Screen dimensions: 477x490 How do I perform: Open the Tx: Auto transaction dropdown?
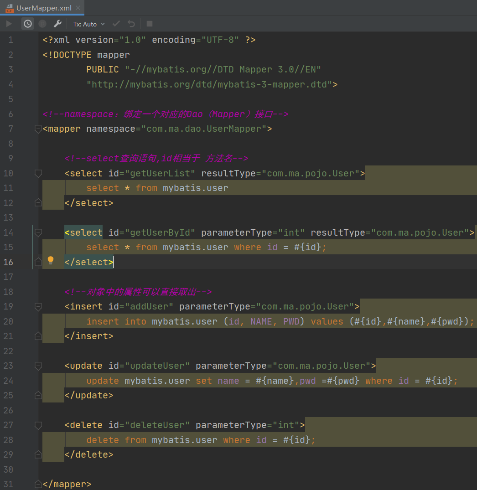tap(89, 24)
